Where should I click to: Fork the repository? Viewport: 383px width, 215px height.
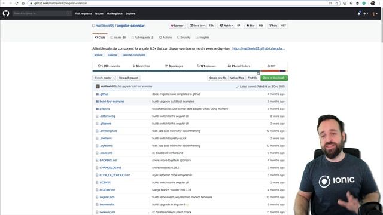(273, 26)
